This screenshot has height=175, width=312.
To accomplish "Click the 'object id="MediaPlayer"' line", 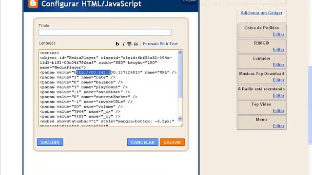I will tap(106, 58).
